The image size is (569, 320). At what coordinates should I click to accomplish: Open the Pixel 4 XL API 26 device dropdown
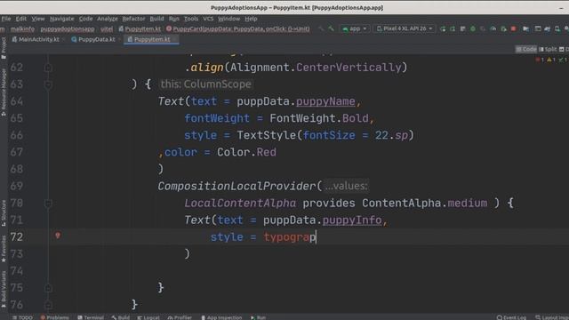click(x=405, y=28)
